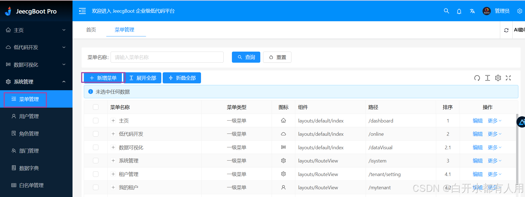Viewport: 525px width, 197px height.
Task: Click 编辑 link for 主页 row
Action: (478, 121)
